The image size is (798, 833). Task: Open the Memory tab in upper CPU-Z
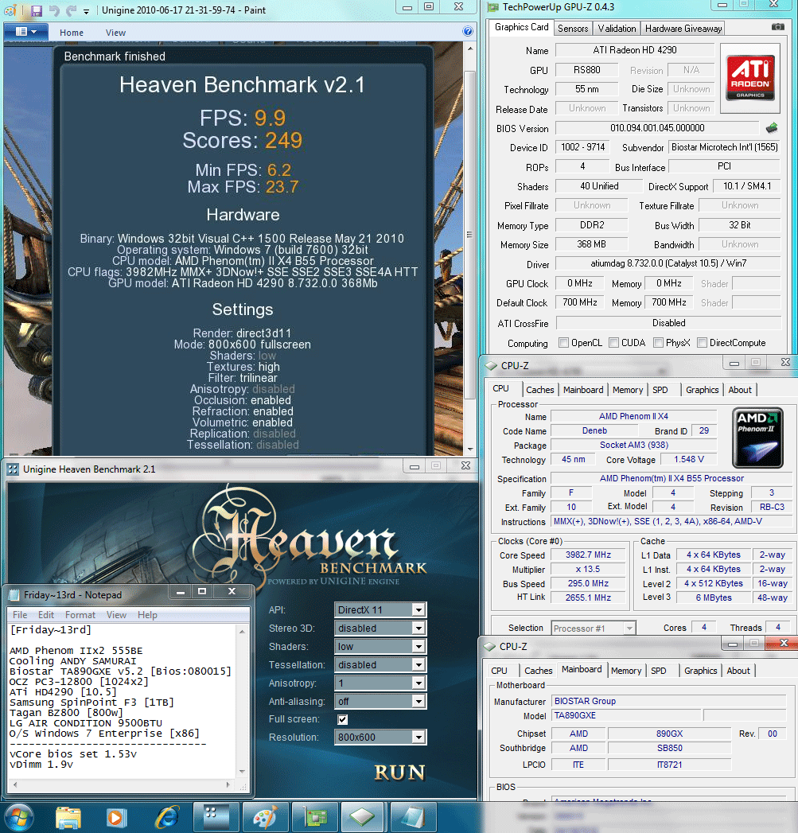[628, 390]
